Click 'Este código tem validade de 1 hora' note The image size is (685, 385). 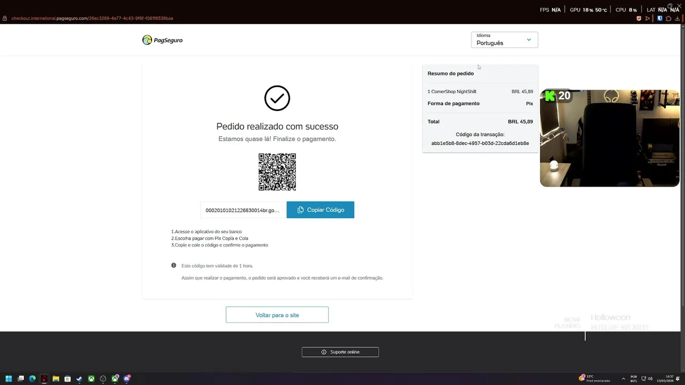(x=217, y=266)
